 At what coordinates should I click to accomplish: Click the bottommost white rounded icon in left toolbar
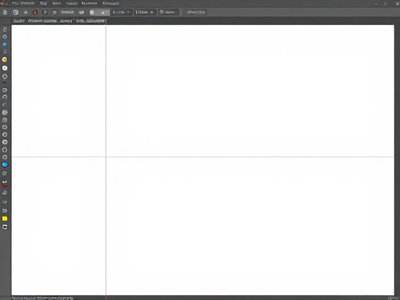coord(4,227)
